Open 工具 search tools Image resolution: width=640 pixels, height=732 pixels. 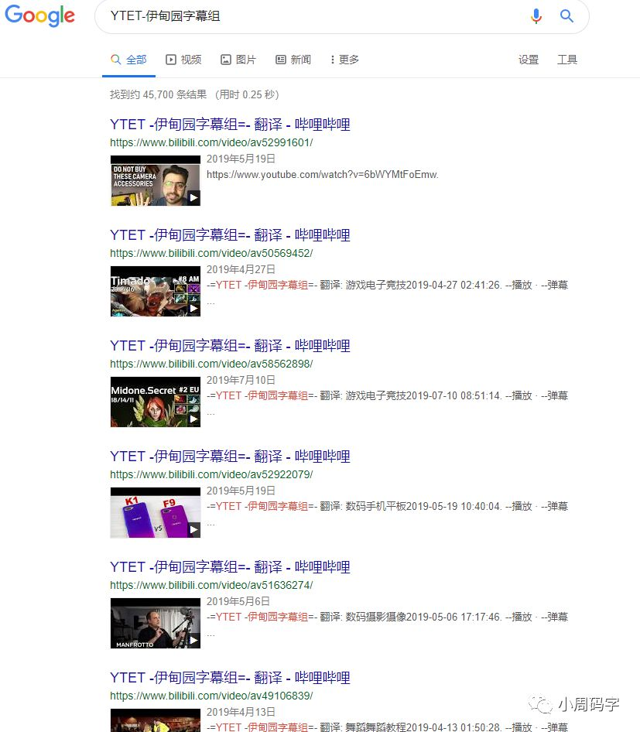[567, 60]
